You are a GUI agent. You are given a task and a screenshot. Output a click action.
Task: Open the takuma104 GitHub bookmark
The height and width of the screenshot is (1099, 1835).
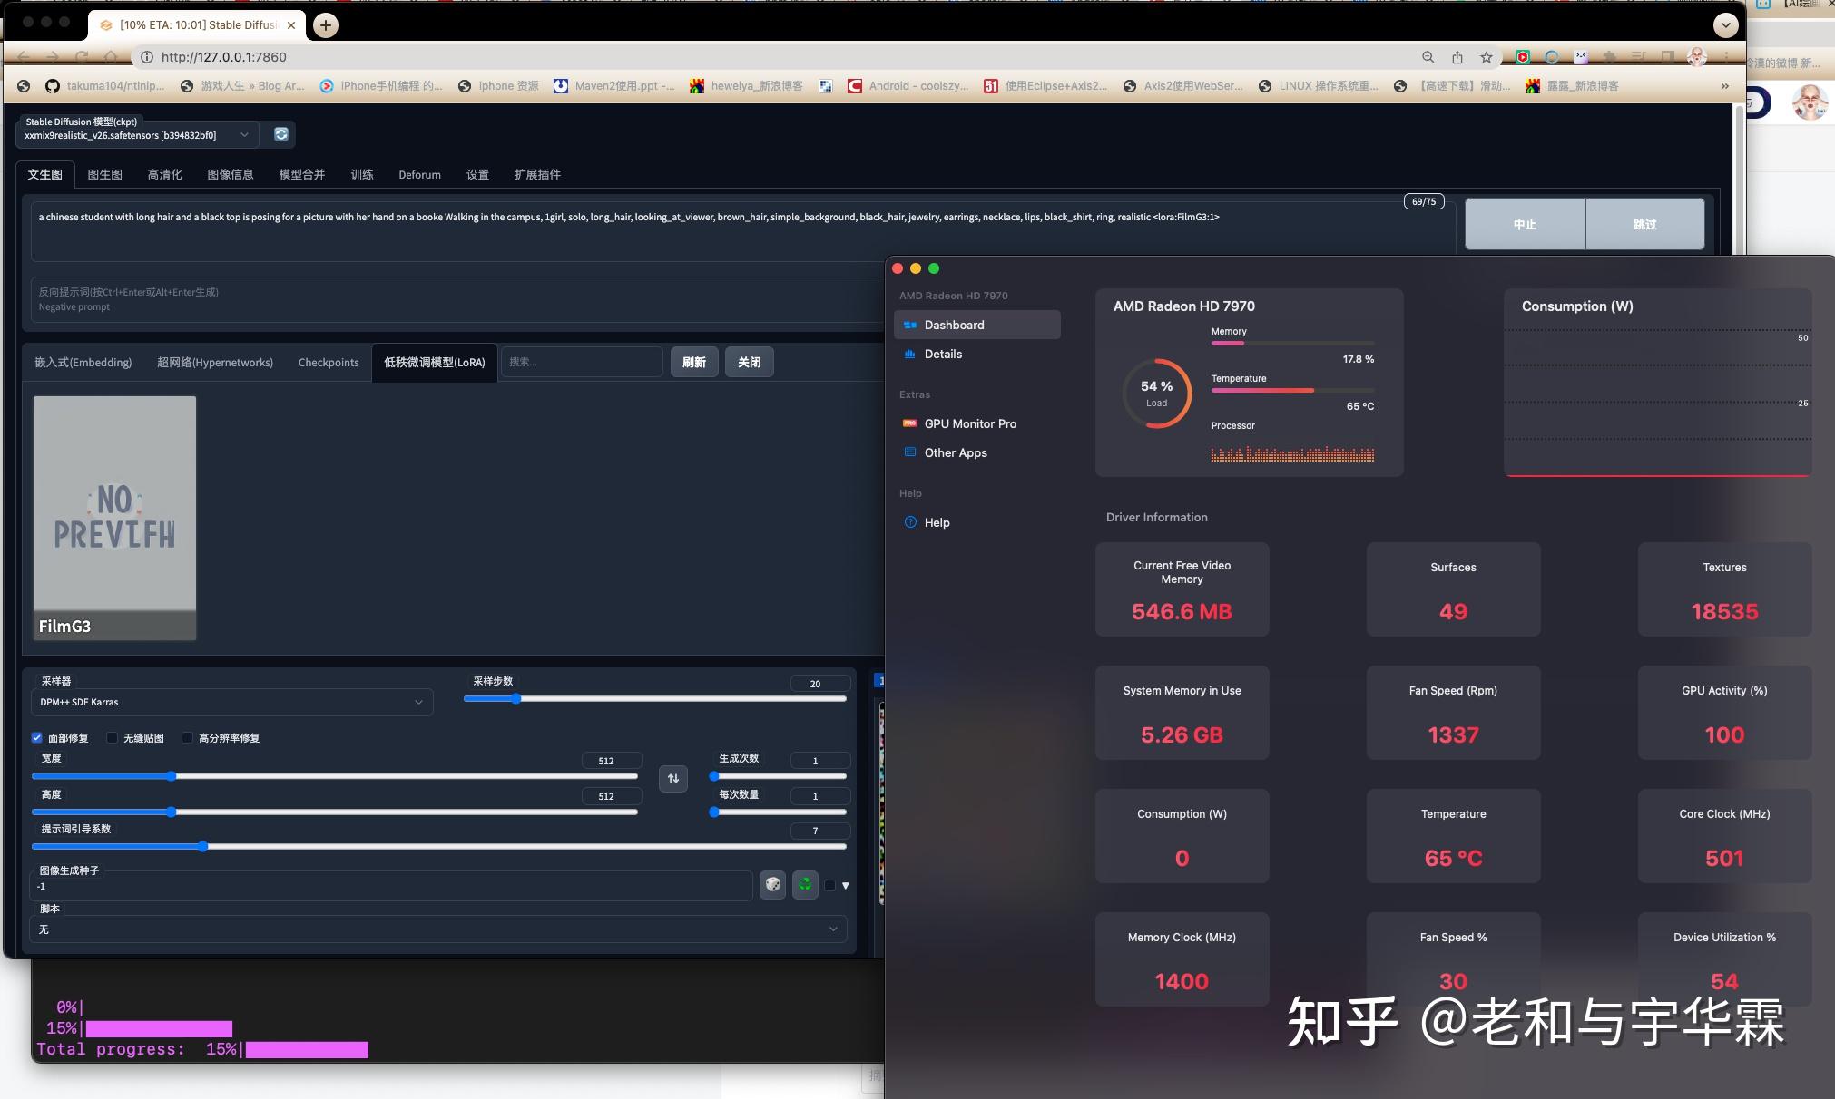(105, 86)
